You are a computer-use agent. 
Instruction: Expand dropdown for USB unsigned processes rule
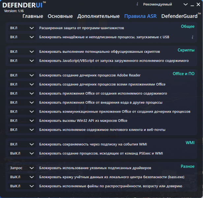(x=22, y=37)
